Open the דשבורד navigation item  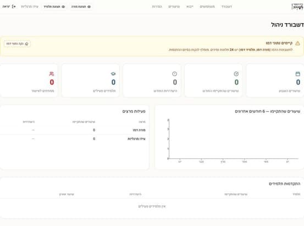tap(226, 7)
